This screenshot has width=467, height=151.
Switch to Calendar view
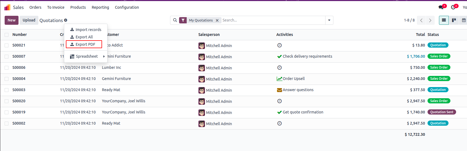click(464, 20)
